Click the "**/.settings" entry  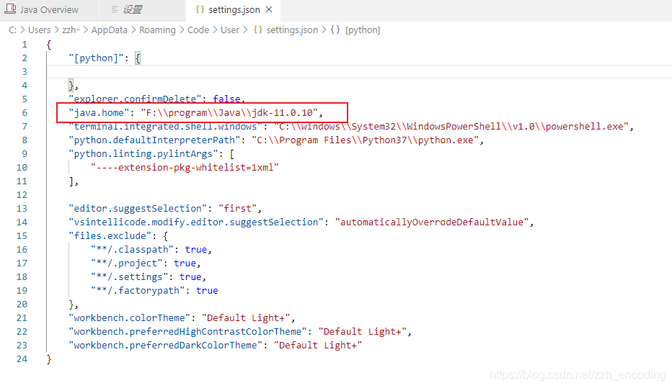[x=129, y=277]
